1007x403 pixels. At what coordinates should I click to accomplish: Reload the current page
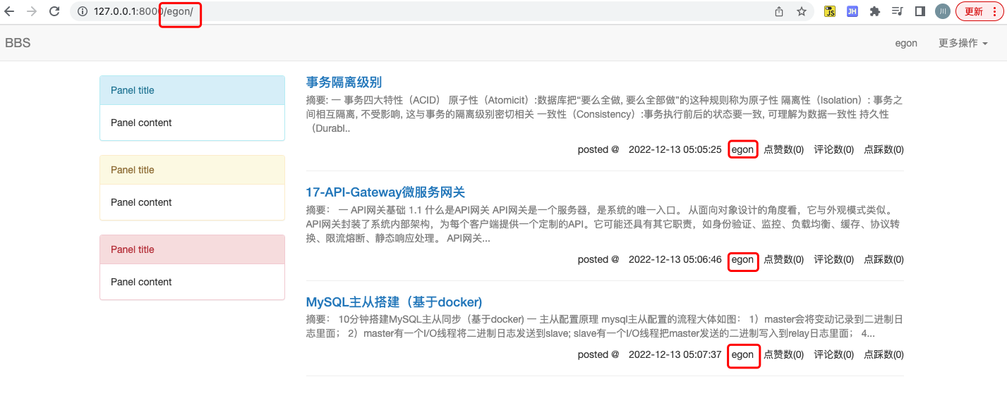54,11
